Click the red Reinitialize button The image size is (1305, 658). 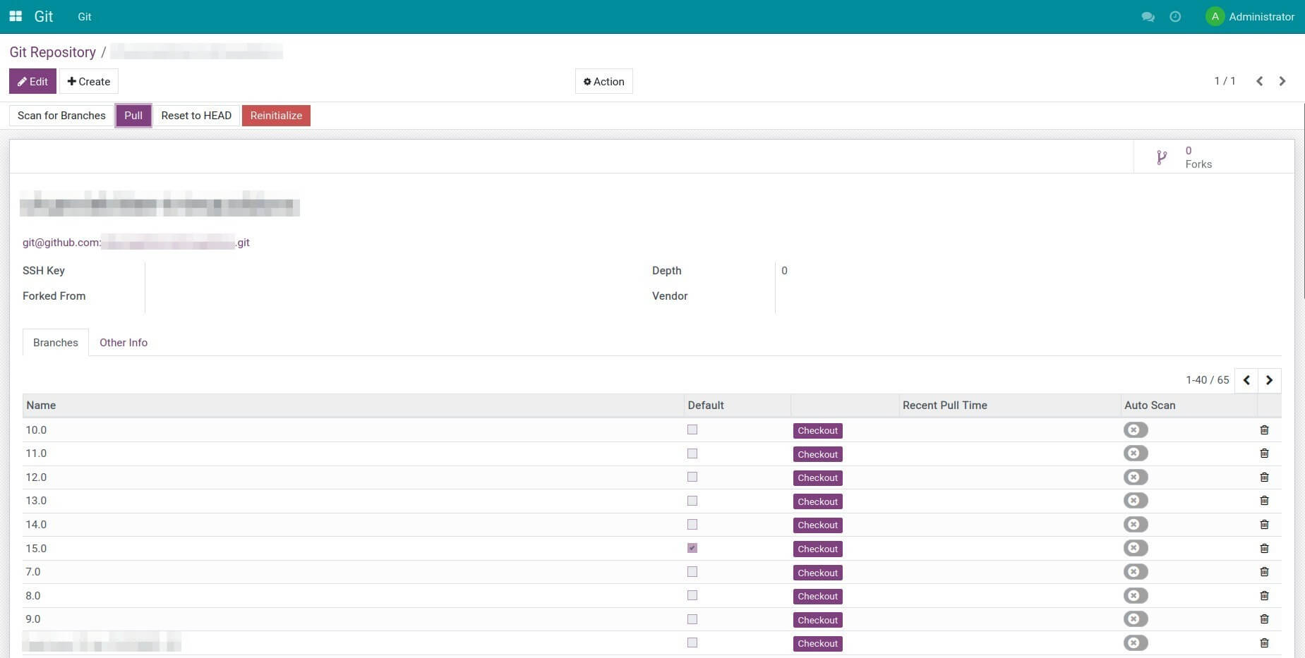tap(276, 116)
